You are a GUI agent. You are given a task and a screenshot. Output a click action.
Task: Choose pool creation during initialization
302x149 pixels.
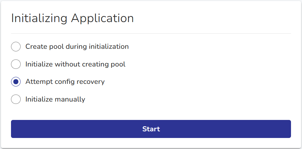pos(16,47)
